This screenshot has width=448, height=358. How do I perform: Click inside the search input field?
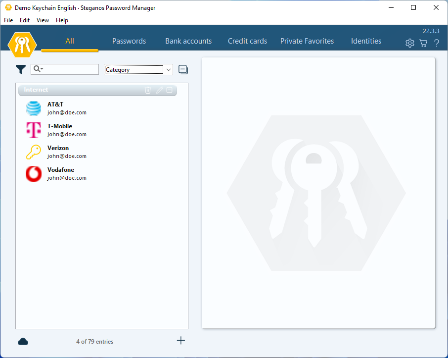[65, 69]
